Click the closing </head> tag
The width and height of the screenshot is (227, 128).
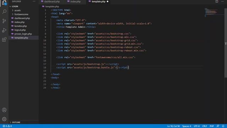click(x=55, y=74)
